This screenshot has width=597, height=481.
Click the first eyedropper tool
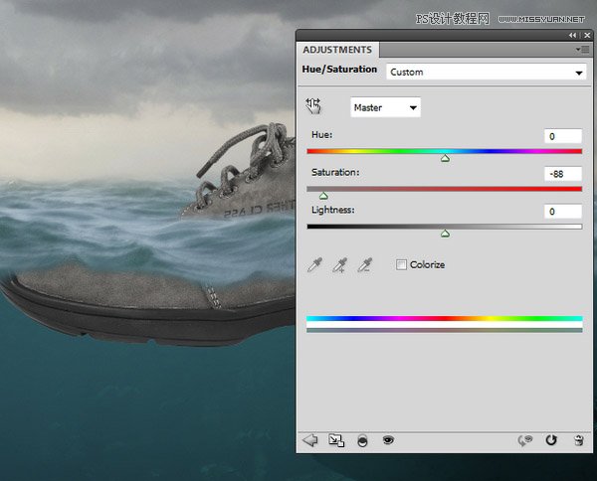[314, 265]
